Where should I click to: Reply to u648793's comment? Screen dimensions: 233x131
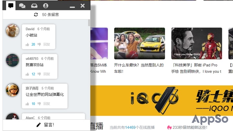click(x=47, y=74)
